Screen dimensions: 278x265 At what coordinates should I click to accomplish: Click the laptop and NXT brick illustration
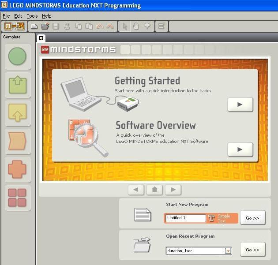pos(100,94)
